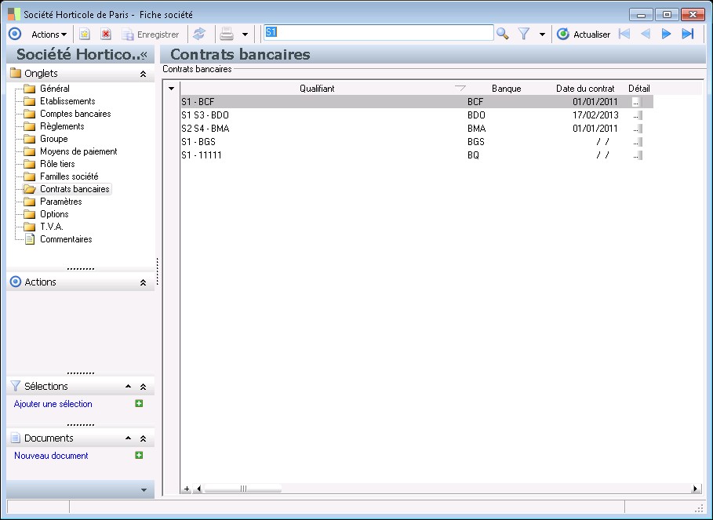The width and height of the screenshot is (713, 520).
Task: Go to the last record arrow
Action: pyautogui.click(x=688, y=34)
